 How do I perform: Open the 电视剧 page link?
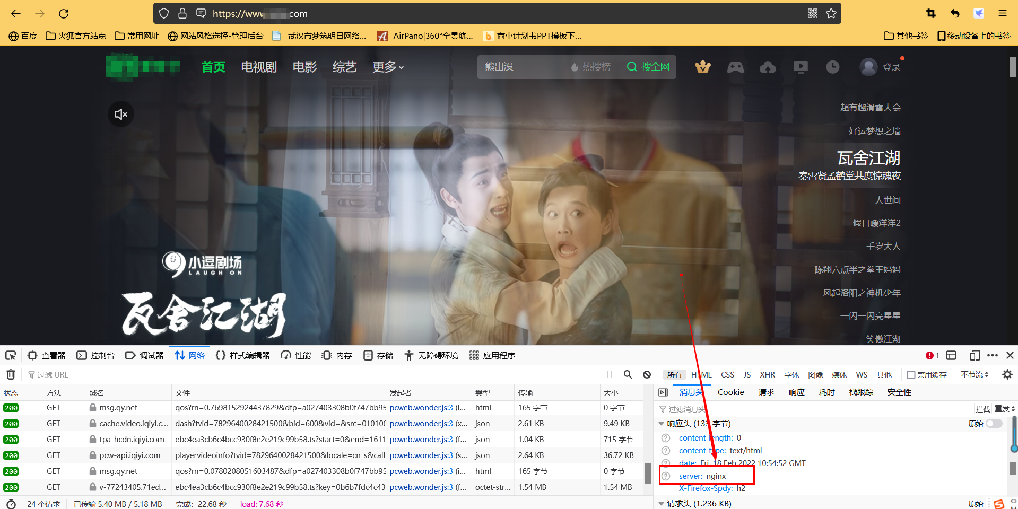(x=259, y=67)
